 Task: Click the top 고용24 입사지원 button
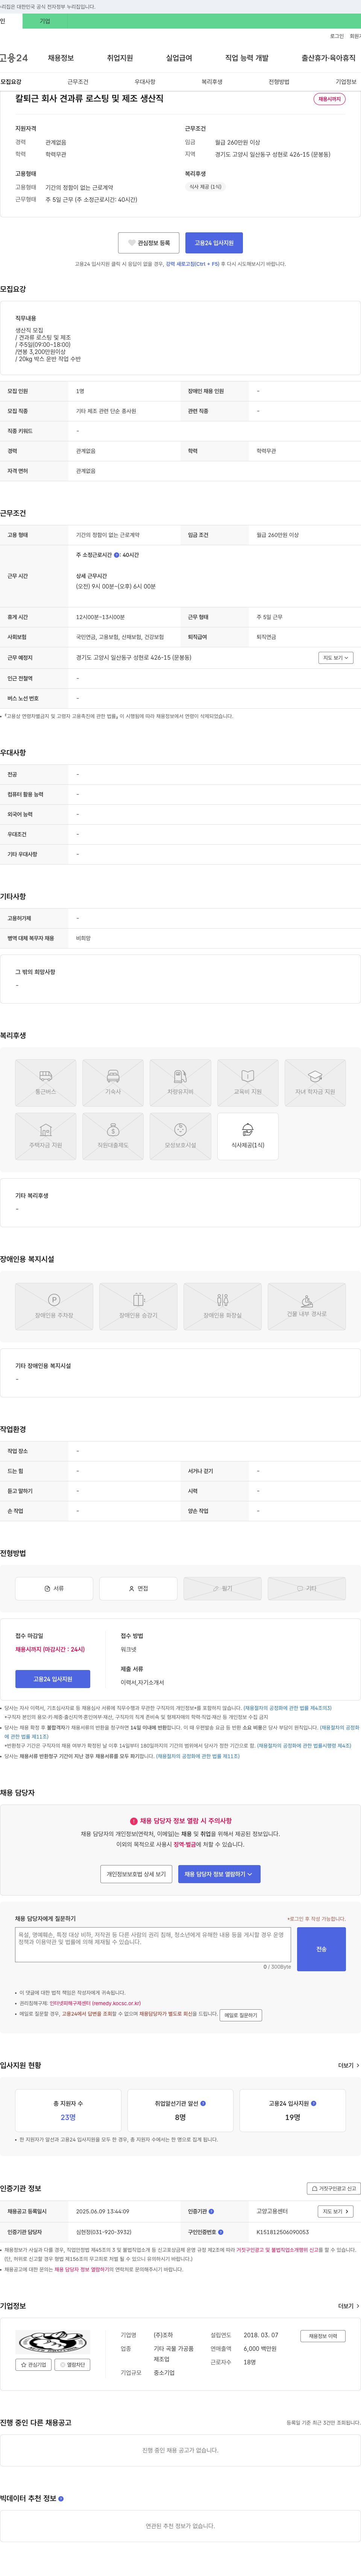(214, 243)
